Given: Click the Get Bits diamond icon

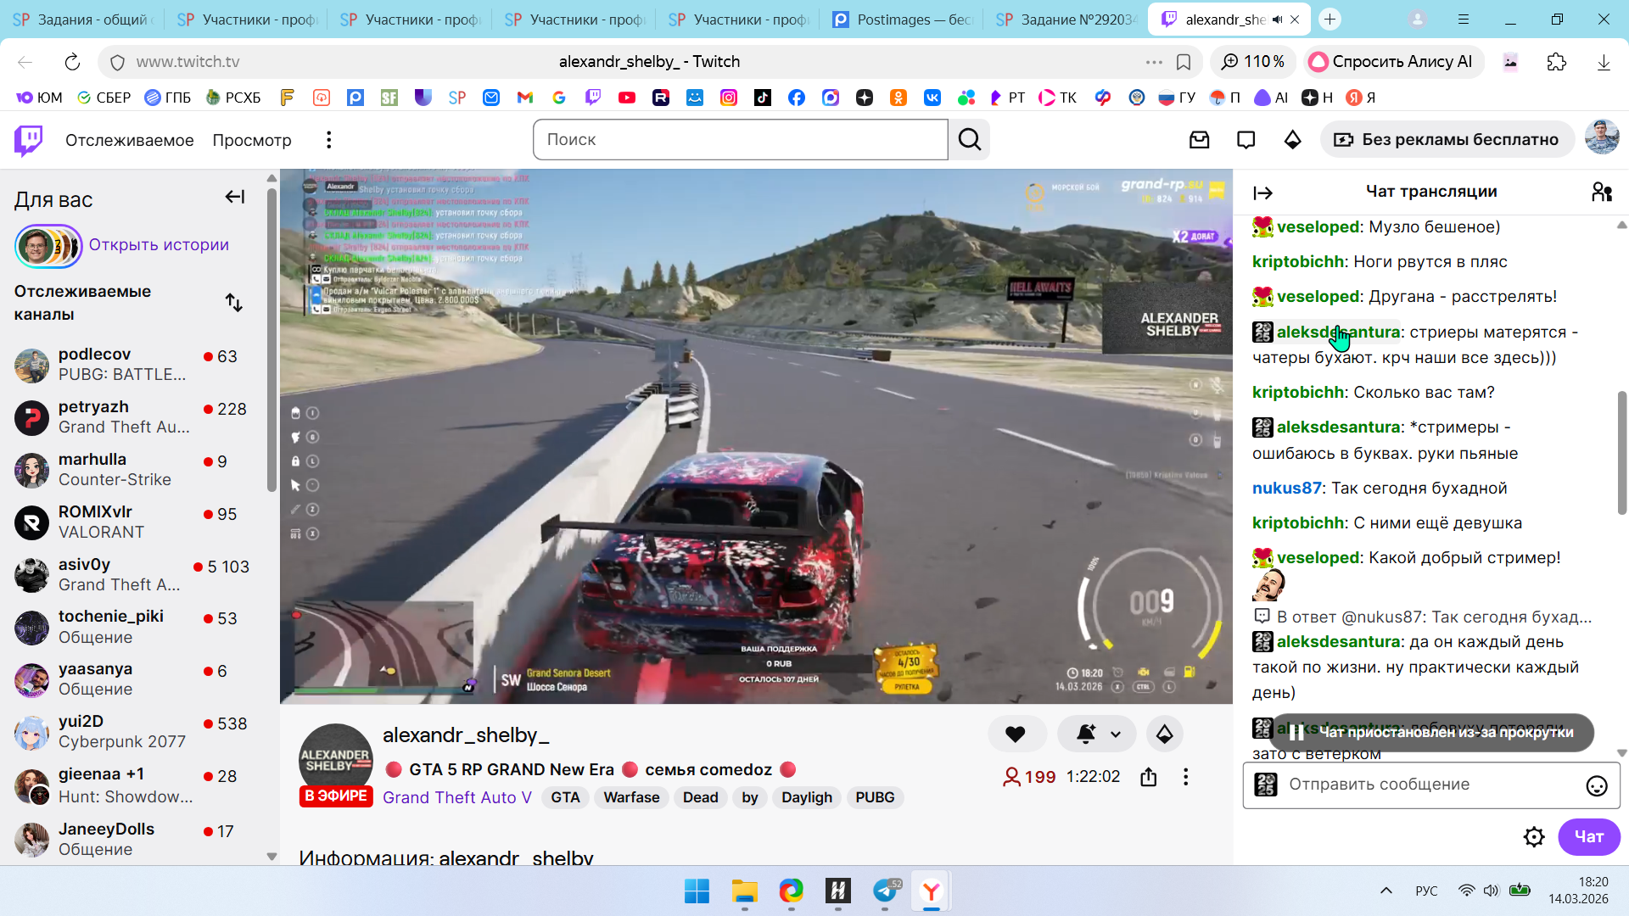Looking at the screenshot, I should 1292,140.
